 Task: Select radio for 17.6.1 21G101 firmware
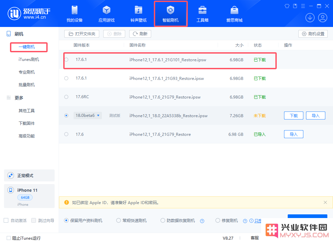[66, 60]
